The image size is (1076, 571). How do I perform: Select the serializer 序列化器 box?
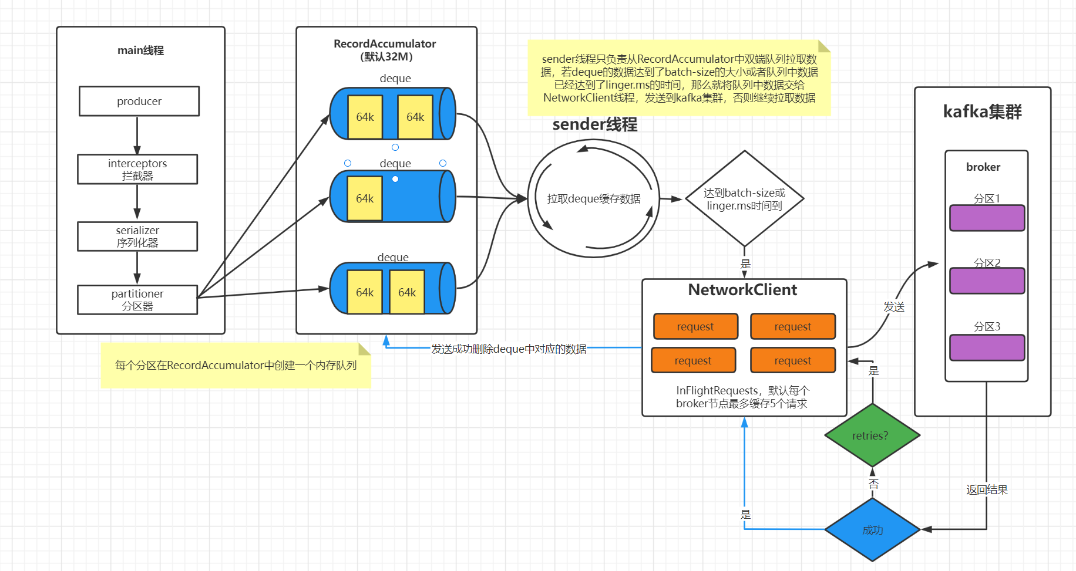(137, 236)
